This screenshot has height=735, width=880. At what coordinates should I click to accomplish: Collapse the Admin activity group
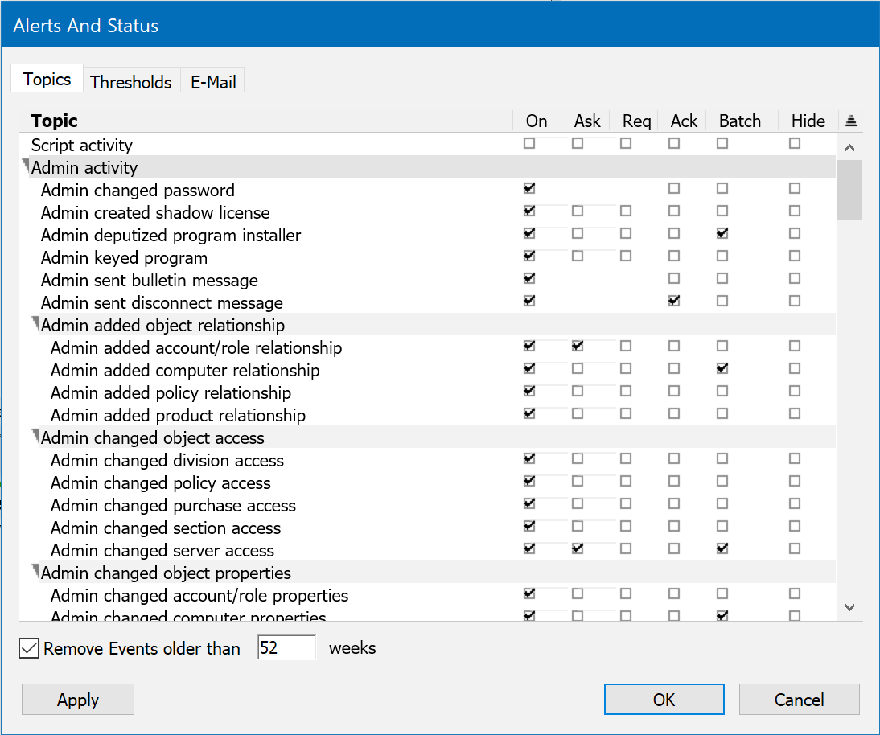click(26, 164)
